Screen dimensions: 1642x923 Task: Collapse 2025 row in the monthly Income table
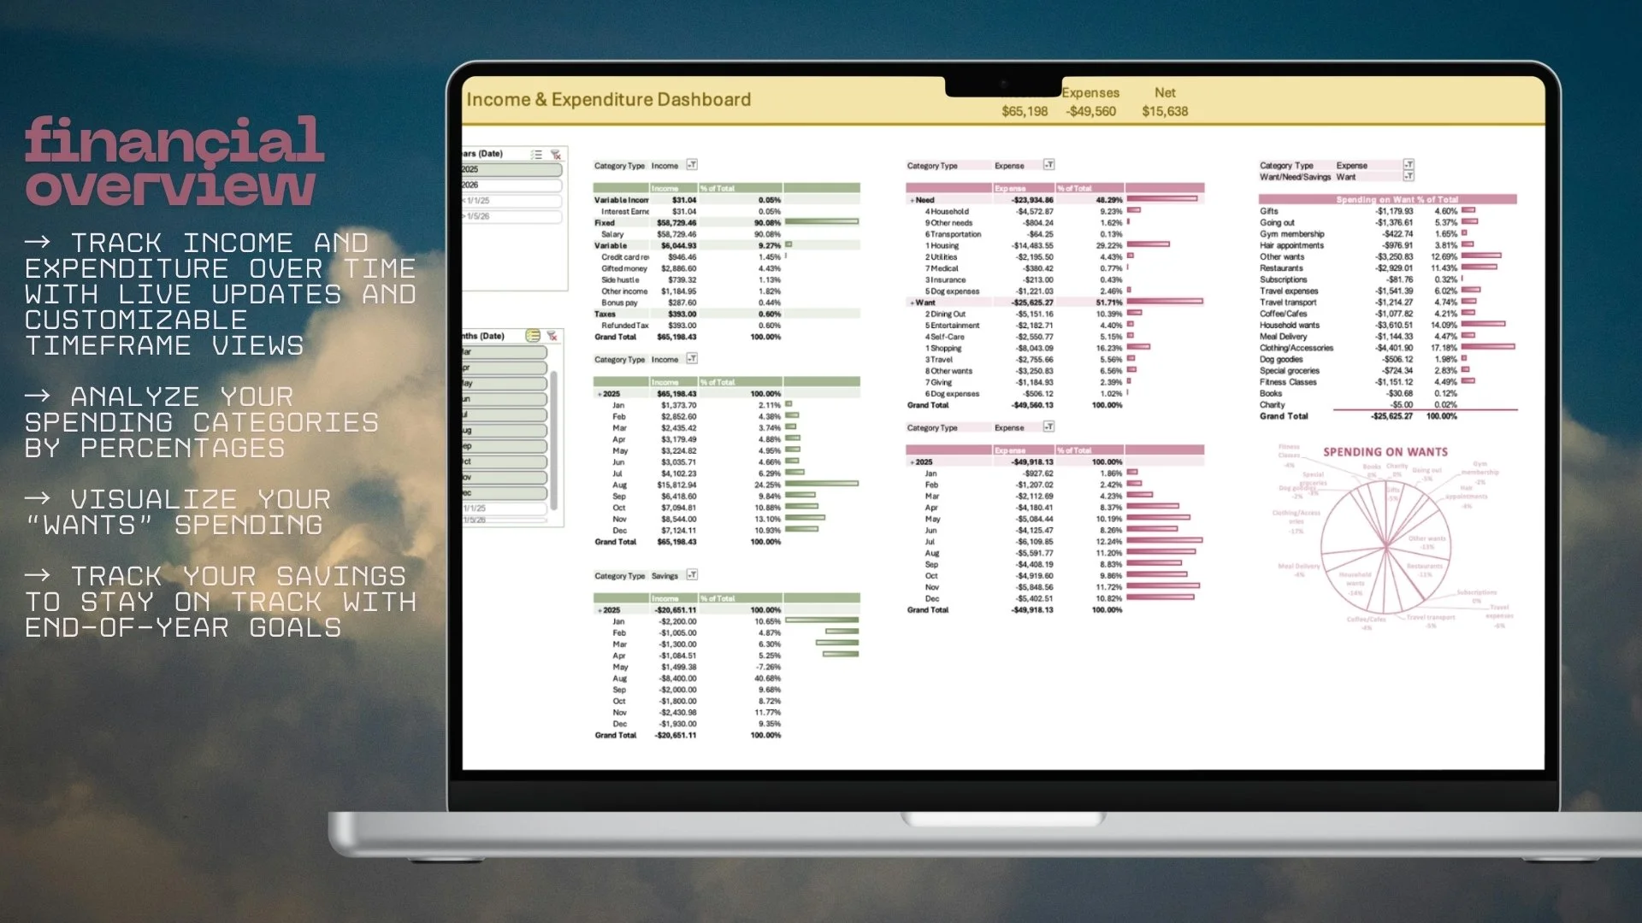[600, 394]
